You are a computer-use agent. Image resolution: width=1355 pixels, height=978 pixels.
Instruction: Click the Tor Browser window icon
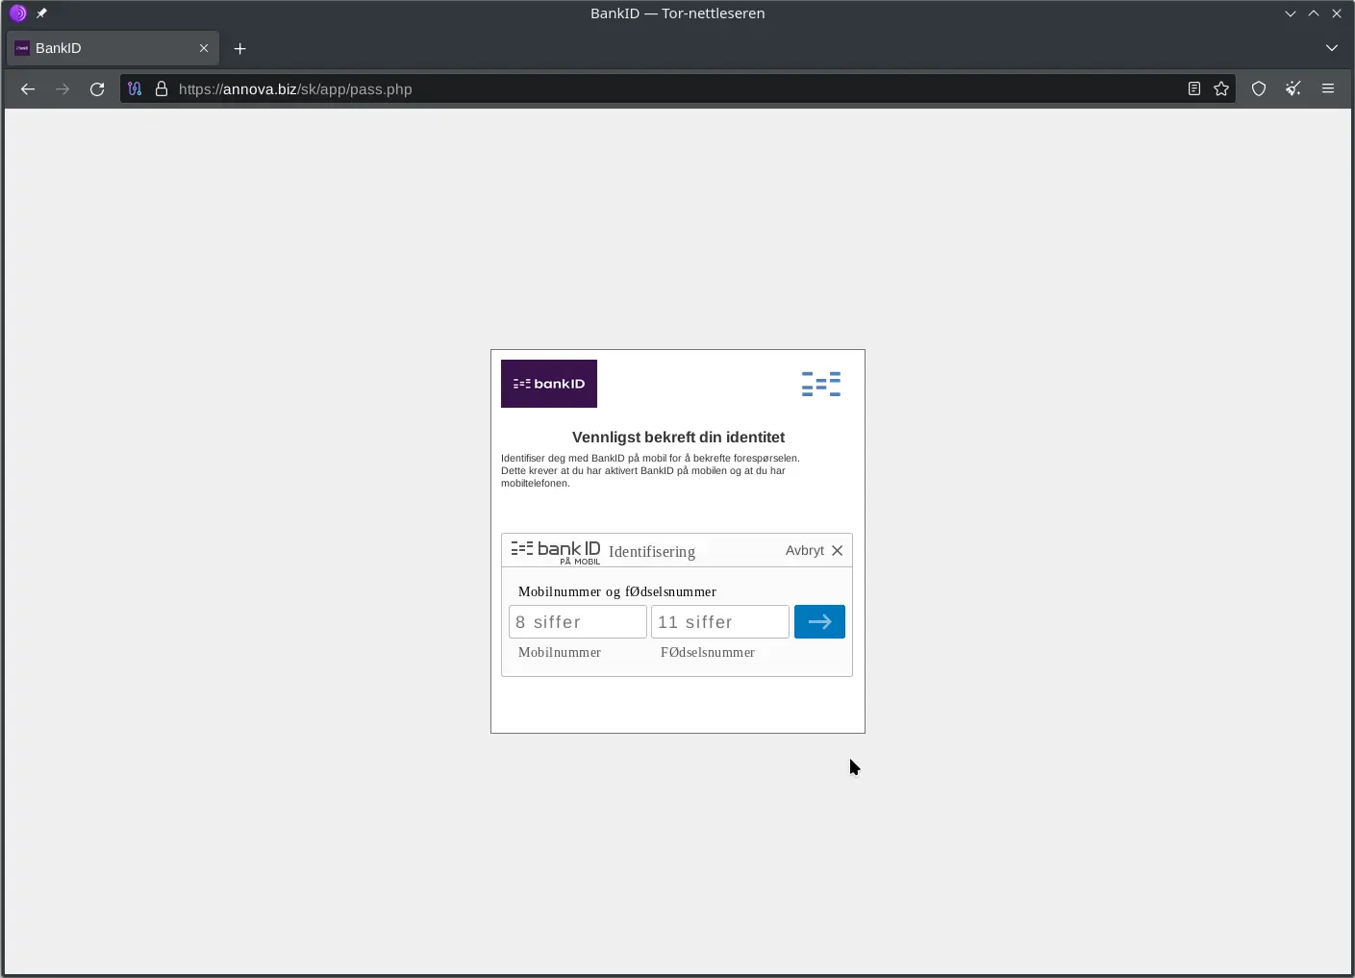point(18,13)
